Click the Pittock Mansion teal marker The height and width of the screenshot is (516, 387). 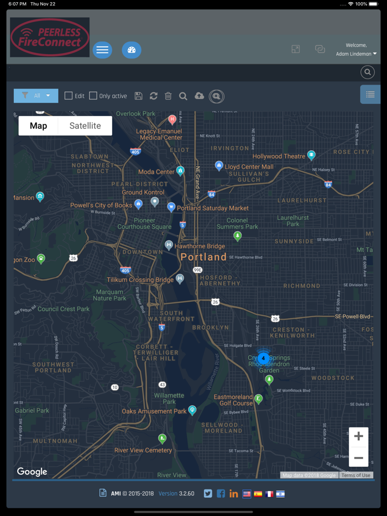click(40, 197)
